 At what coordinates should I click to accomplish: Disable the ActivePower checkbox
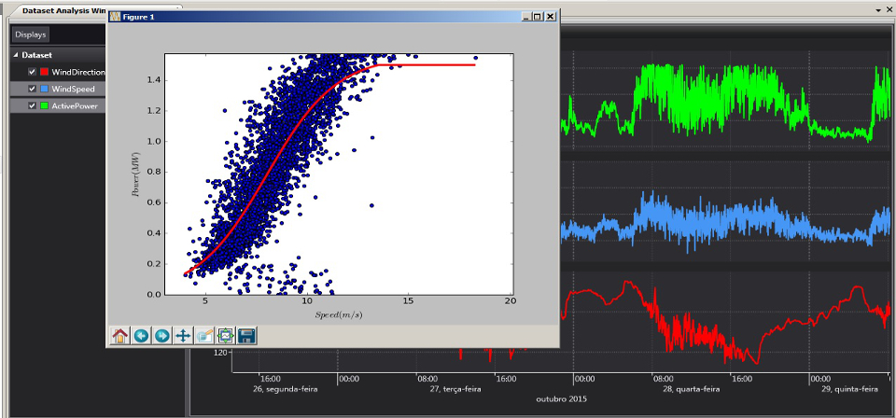click(x=33, y=105)
